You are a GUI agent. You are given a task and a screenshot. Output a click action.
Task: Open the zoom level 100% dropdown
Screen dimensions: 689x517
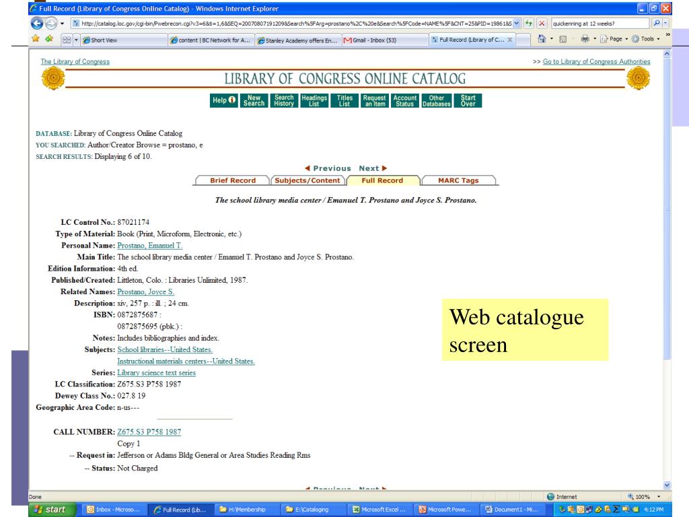[x=659, y=497]
